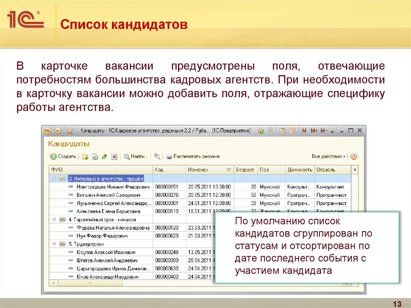Image resolution: width=411 pixels, height=308 pixels.
Task: Open help with the question mark icon
Action: [354, 157]
